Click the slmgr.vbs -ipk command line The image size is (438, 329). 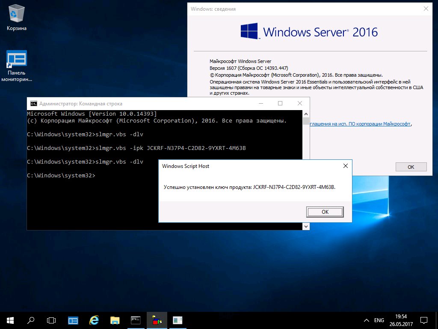136,148
